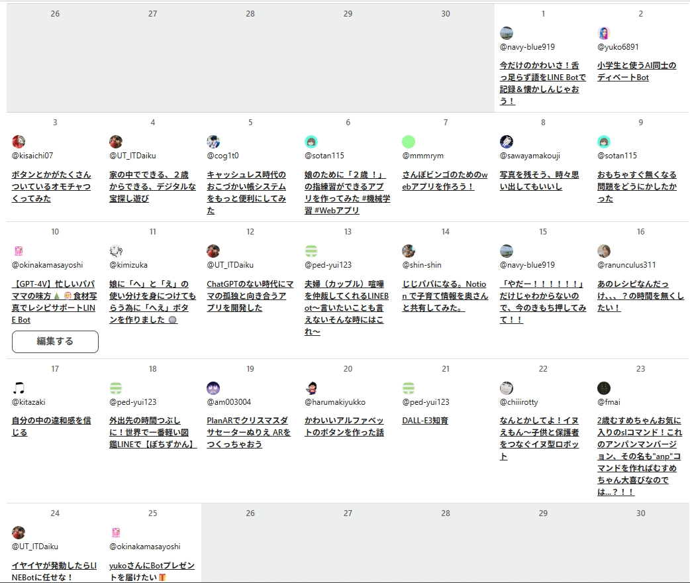Click ped-yui123 avatar on day 18

pos(116,388)
